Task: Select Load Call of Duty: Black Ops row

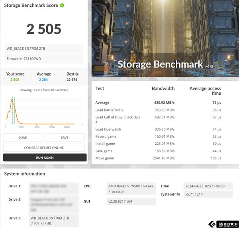Action: 158,119
